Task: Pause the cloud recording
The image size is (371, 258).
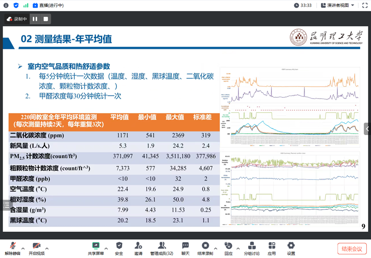Action: (35, 19)
